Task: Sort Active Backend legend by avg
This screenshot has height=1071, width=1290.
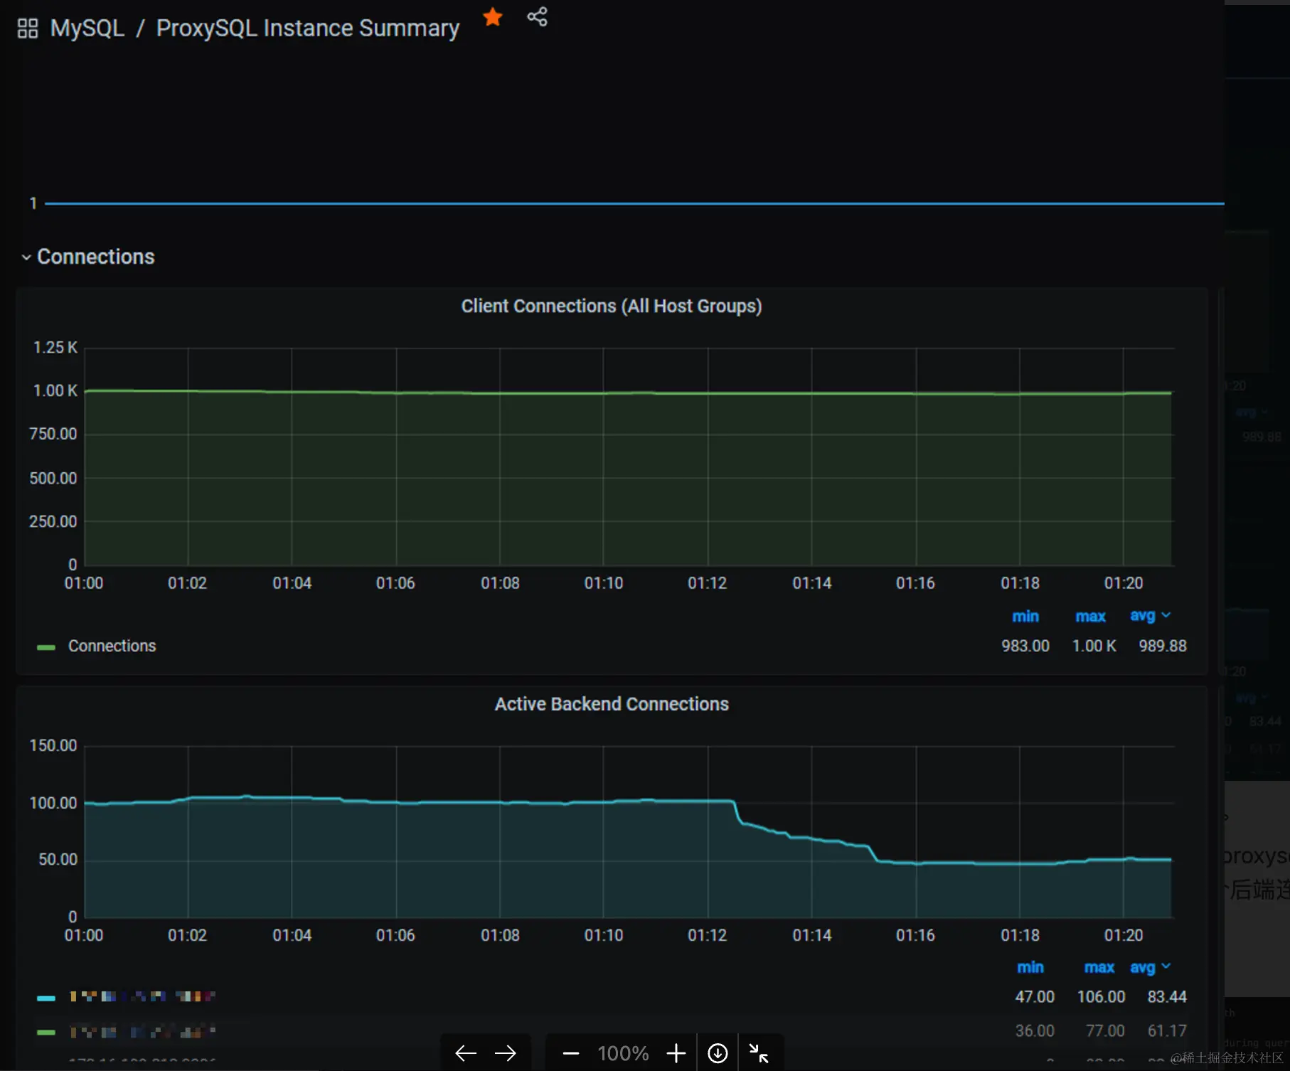Action: point(1150,968)
